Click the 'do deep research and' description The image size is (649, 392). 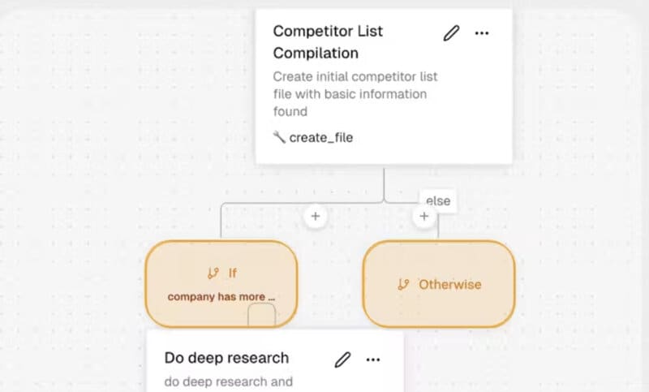pos(229,381)
